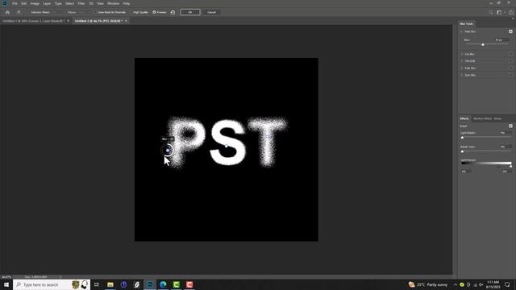
Task: Toggle the Bokeh effects checkbox
Action: point(510,126)
